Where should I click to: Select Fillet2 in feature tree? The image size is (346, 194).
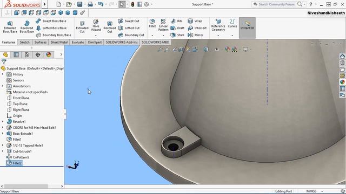point(14,163)
